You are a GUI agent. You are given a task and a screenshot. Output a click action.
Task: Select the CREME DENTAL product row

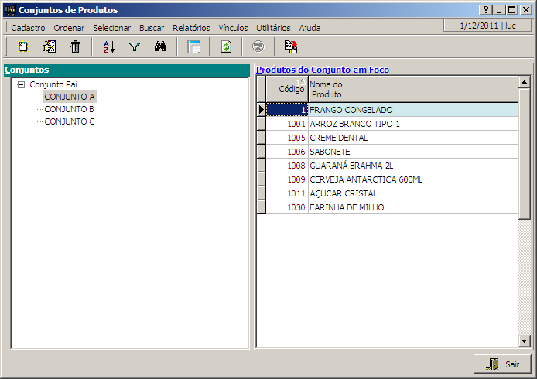338,138
